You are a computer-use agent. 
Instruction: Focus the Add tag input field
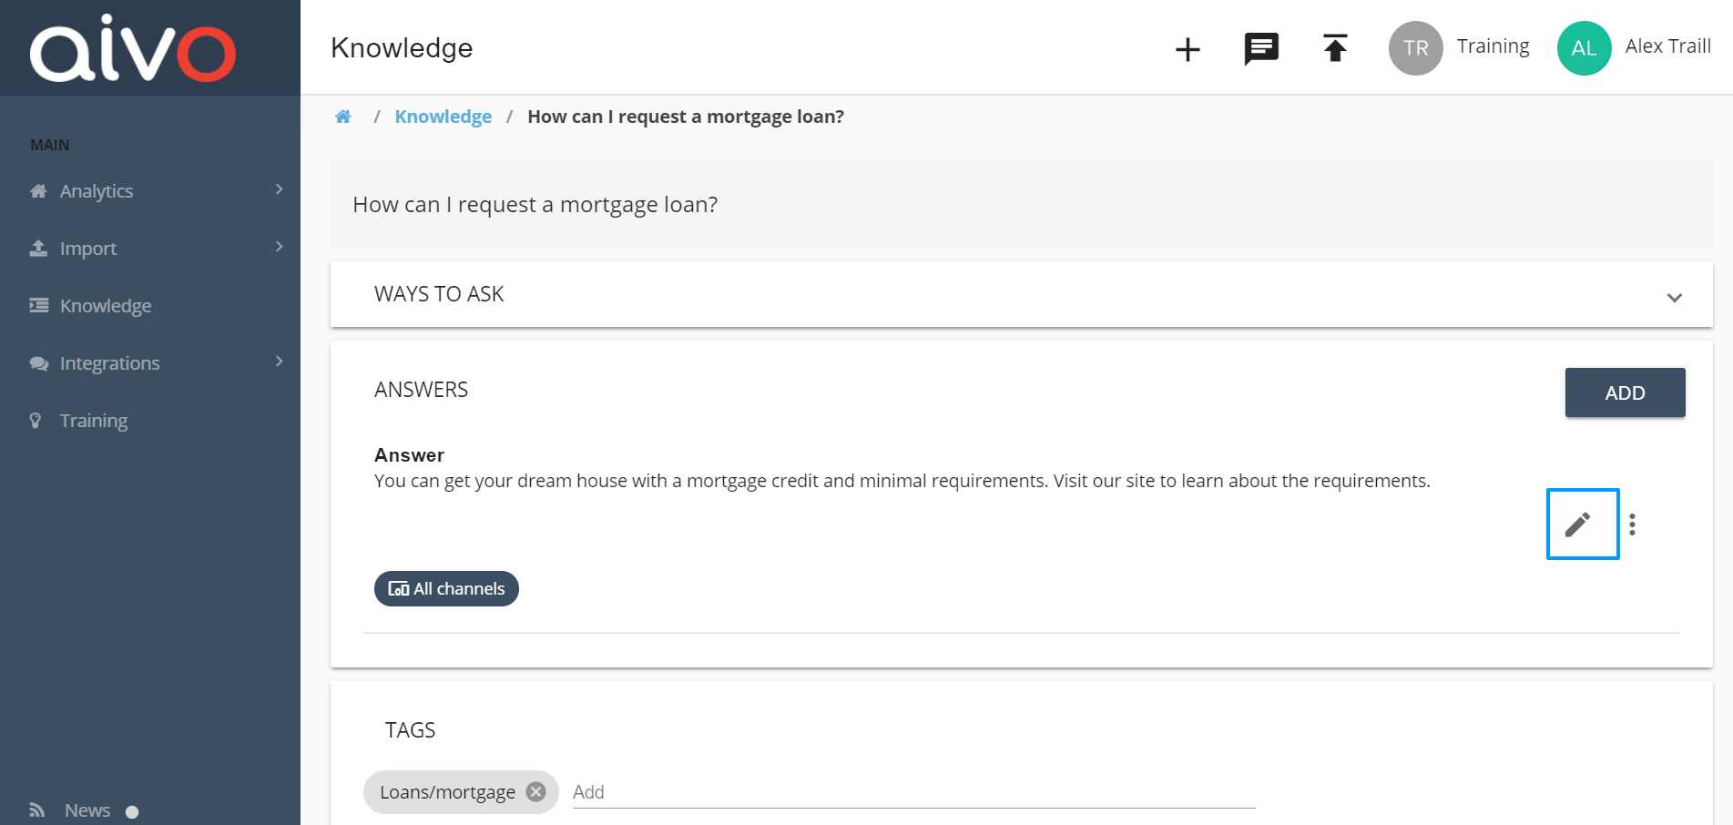(913, 791)
